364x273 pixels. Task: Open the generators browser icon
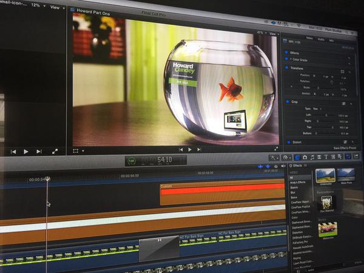[333, 157]
